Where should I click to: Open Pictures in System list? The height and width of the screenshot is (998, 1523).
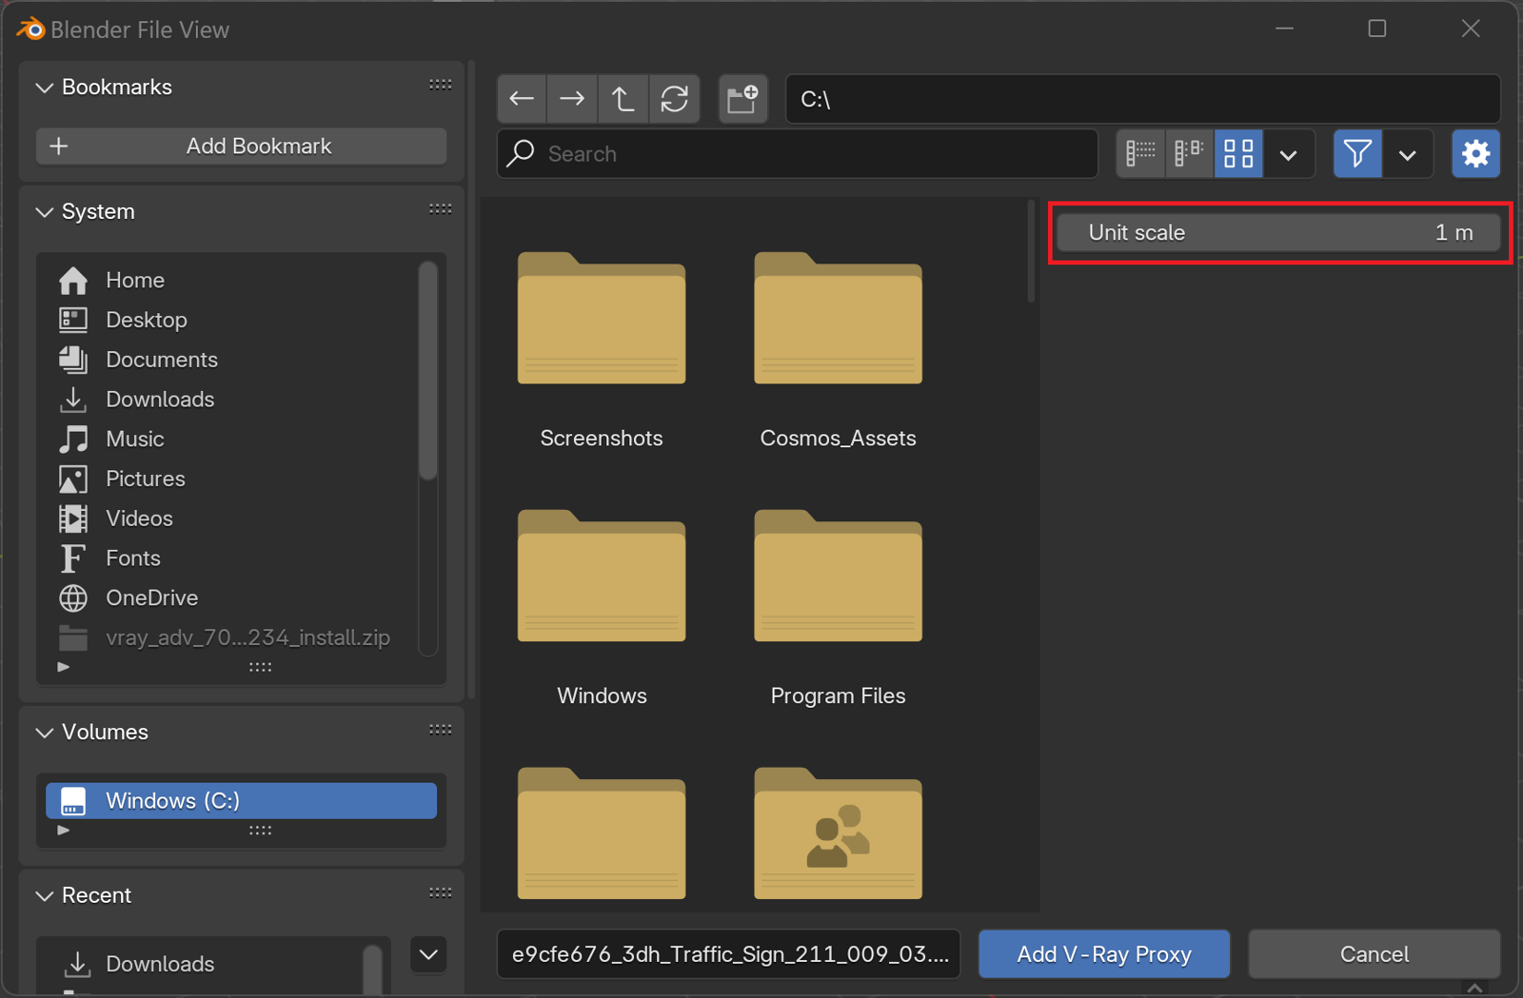[x=232, y=479]
